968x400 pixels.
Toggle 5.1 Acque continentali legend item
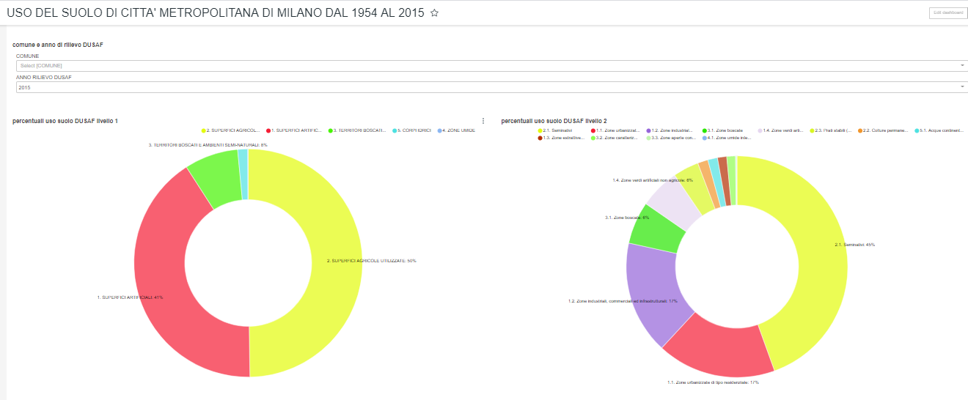tap(940, 130)
